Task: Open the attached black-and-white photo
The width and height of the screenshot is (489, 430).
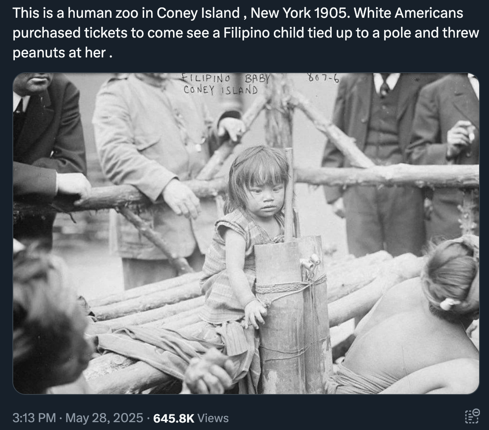Action: (246, 233)
